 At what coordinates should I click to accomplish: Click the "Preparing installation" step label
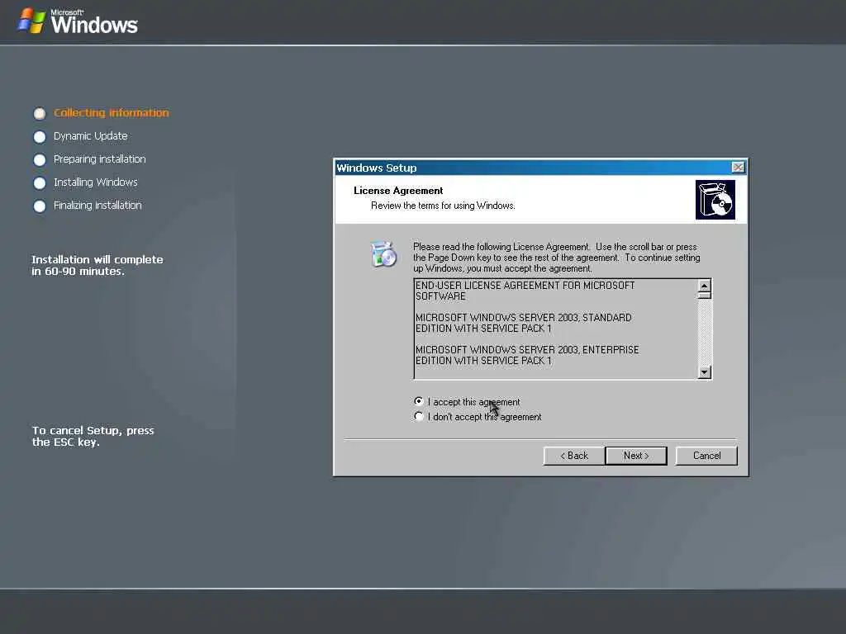point(100,159)
